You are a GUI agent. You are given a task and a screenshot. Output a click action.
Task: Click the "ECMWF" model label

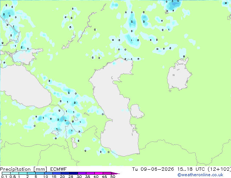pyautogui.click(x=58, y=169)
